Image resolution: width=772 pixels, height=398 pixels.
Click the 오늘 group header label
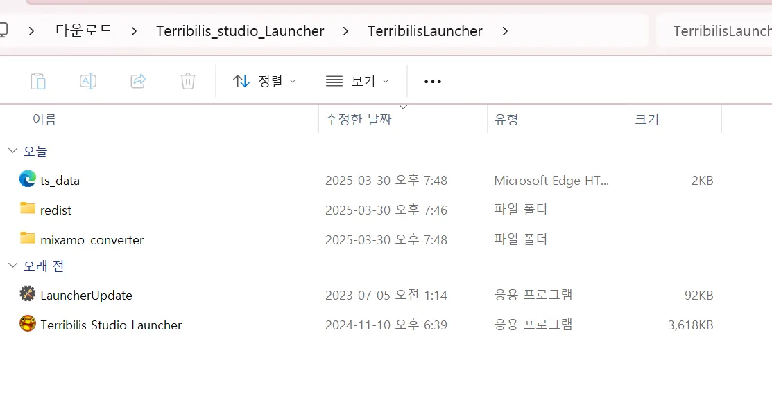coord(35,152)
